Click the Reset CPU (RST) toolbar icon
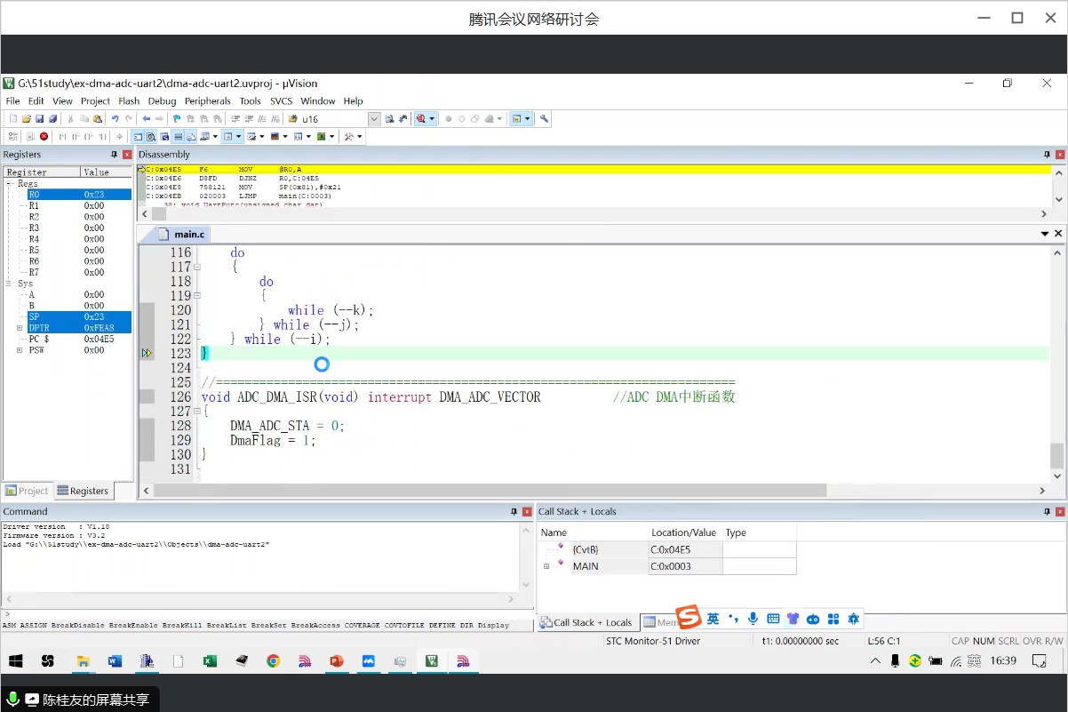Viewport: 1068px width, 712px height. pyautogui.click(x=12, y=136)
